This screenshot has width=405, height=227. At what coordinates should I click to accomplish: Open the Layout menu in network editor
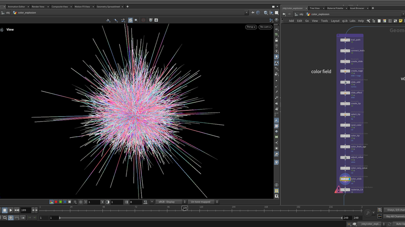335,21
